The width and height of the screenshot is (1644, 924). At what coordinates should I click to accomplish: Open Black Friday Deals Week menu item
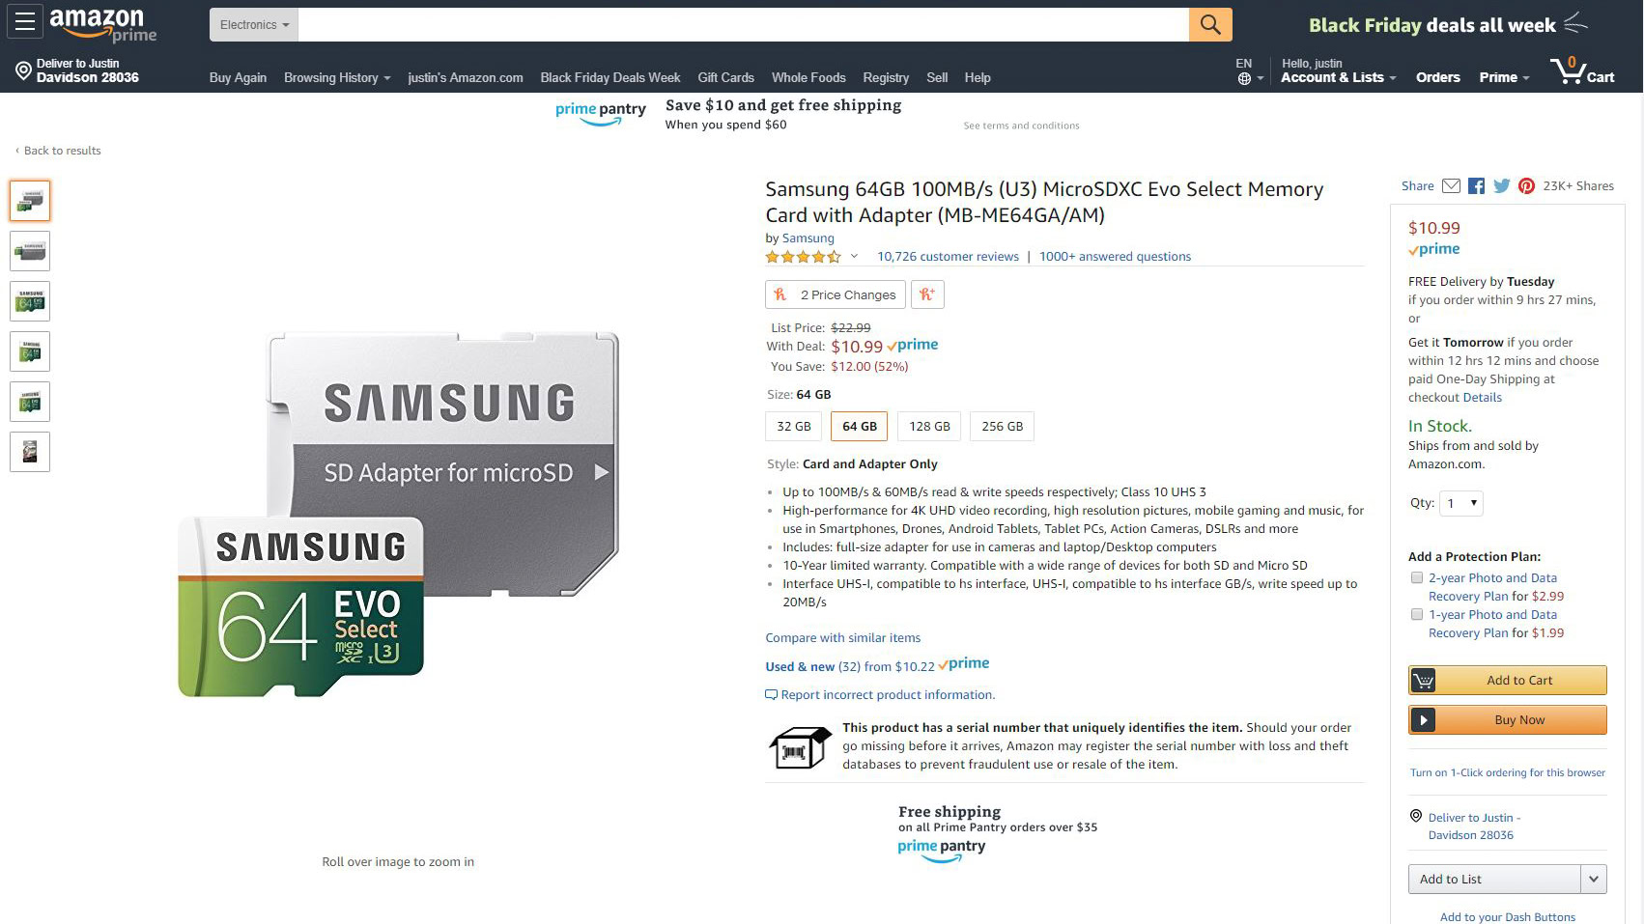coord(610,77)
